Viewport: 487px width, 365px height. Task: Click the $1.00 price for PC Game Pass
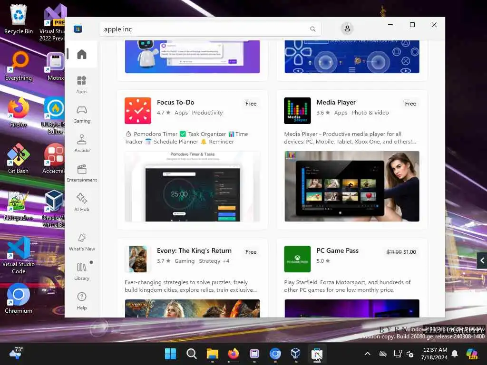[x=409, y=252]
